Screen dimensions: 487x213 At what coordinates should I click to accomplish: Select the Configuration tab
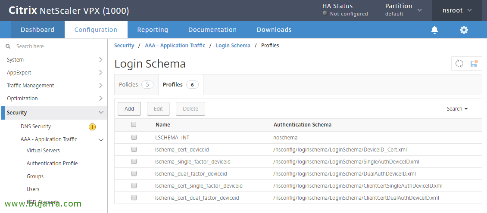click(x=96, y=30)
